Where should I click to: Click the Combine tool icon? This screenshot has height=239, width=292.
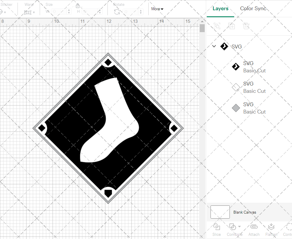click(232, 227)
